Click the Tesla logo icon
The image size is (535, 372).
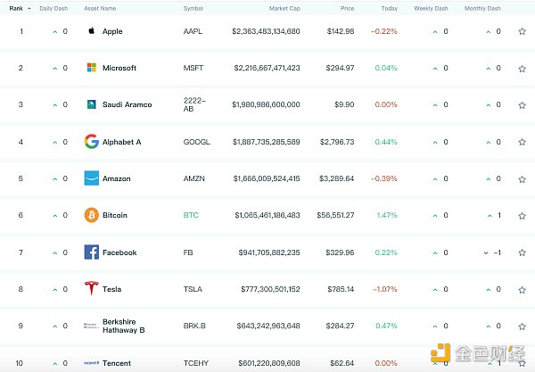91,289
